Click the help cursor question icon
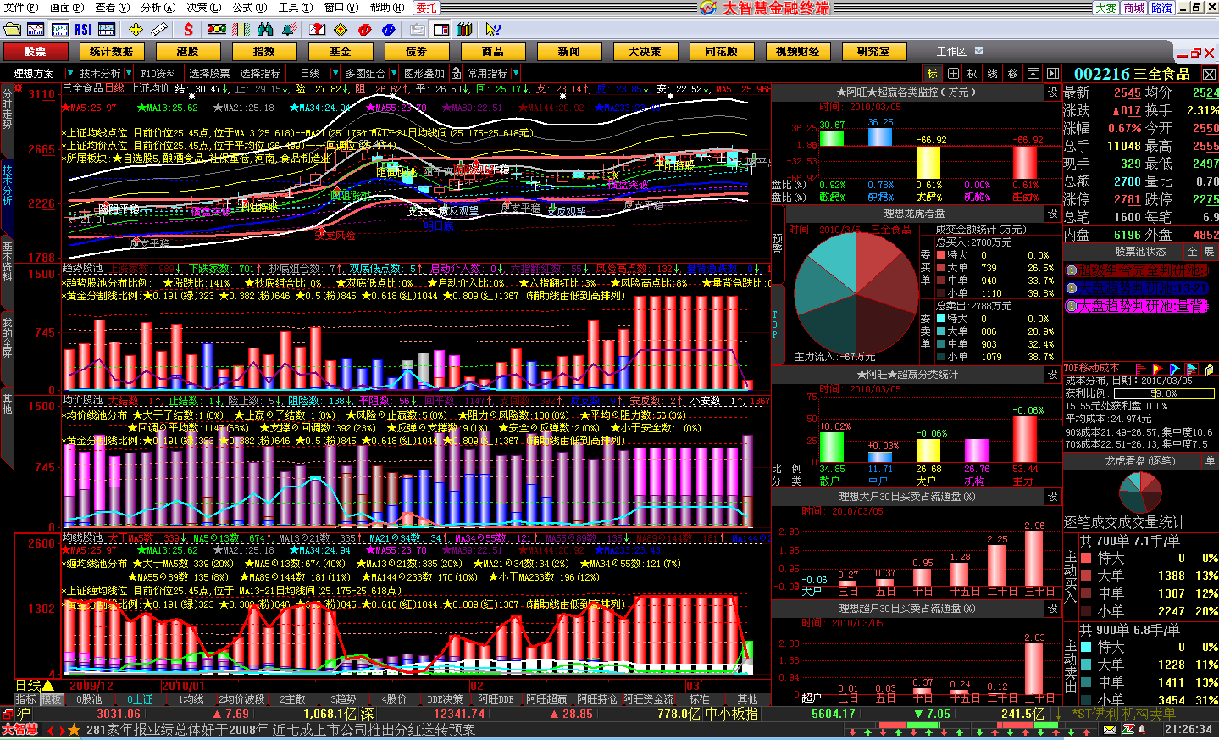Screen dimensions: 1219x740 coord(493,29)
